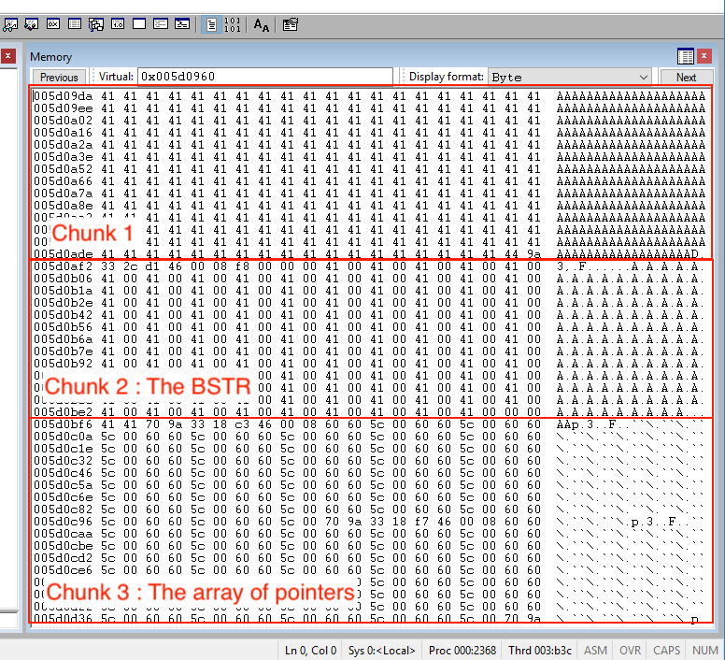Open the Watch window from toolbar
The image size is (725, 660).
[x=9, y=24]
